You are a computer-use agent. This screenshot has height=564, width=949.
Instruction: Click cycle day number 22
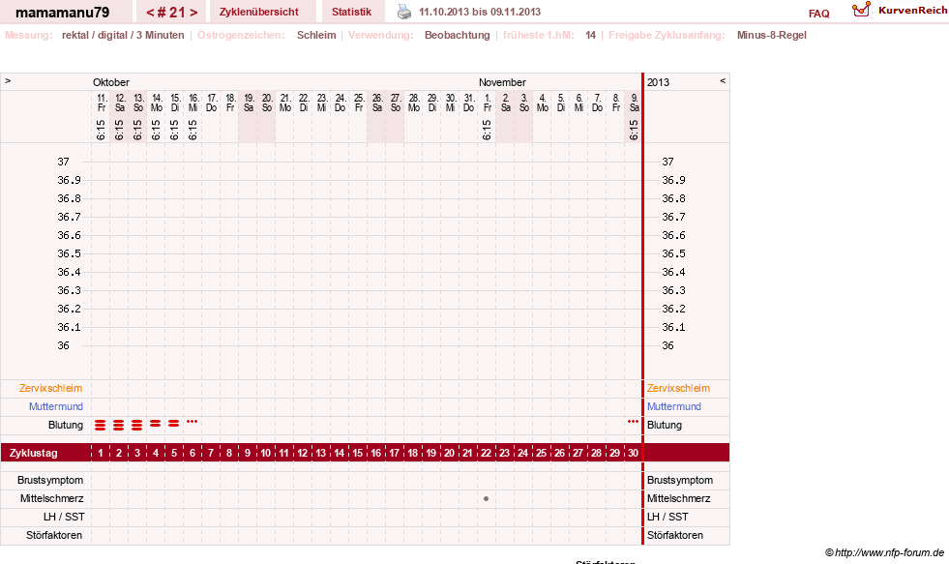point(486,453)
